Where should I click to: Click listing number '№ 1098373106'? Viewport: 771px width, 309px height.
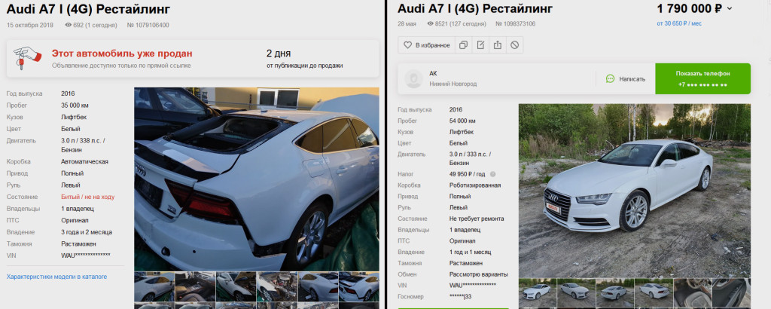[515, 23]
